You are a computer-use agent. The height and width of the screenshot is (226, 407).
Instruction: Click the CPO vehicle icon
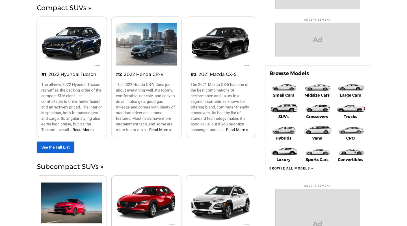click(351, 129)
